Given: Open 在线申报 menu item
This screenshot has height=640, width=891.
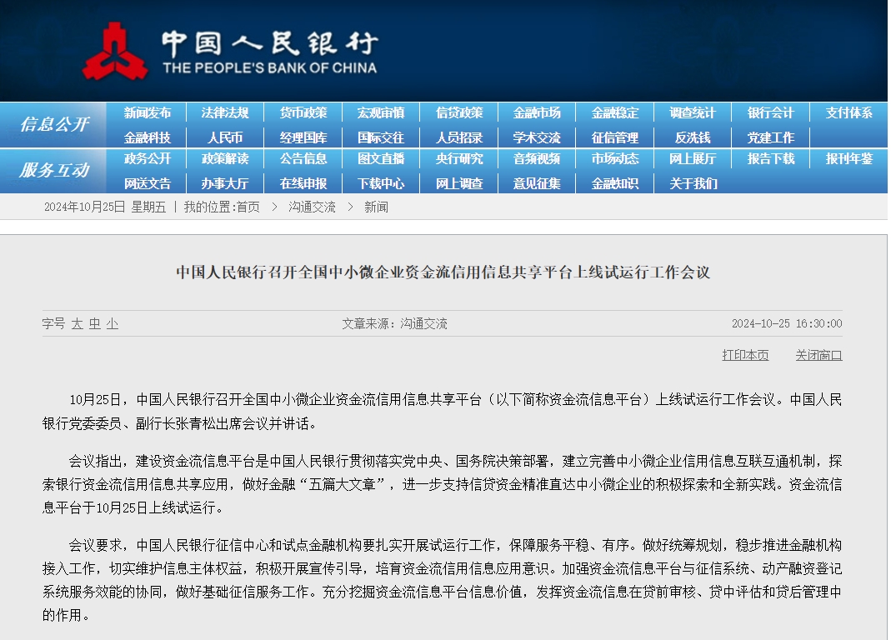Looking at the screenshot, I should (x=303, y=183).
